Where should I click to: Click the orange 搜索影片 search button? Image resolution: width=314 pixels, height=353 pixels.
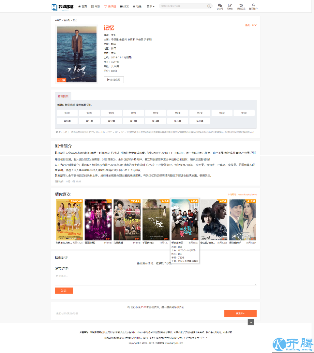[240, 313]
